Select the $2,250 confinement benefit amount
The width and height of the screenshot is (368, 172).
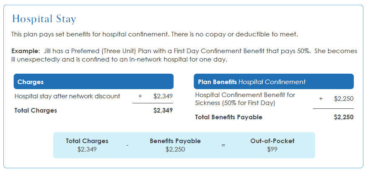tap(344, 99)
